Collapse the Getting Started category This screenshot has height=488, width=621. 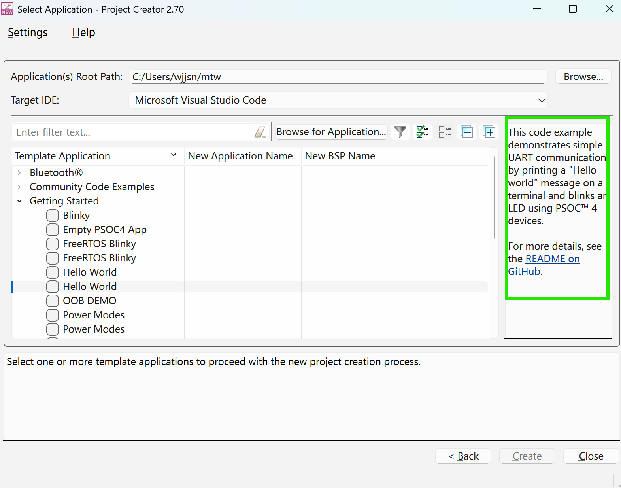[19, 201]
